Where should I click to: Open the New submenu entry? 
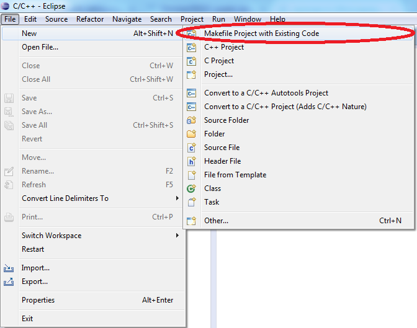pyautogui.click(x=29, y=33)
